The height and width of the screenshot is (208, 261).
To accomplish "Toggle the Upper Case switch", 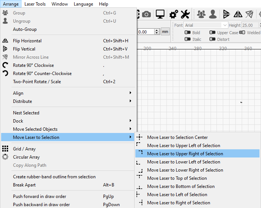I will (x=212, y=33).
